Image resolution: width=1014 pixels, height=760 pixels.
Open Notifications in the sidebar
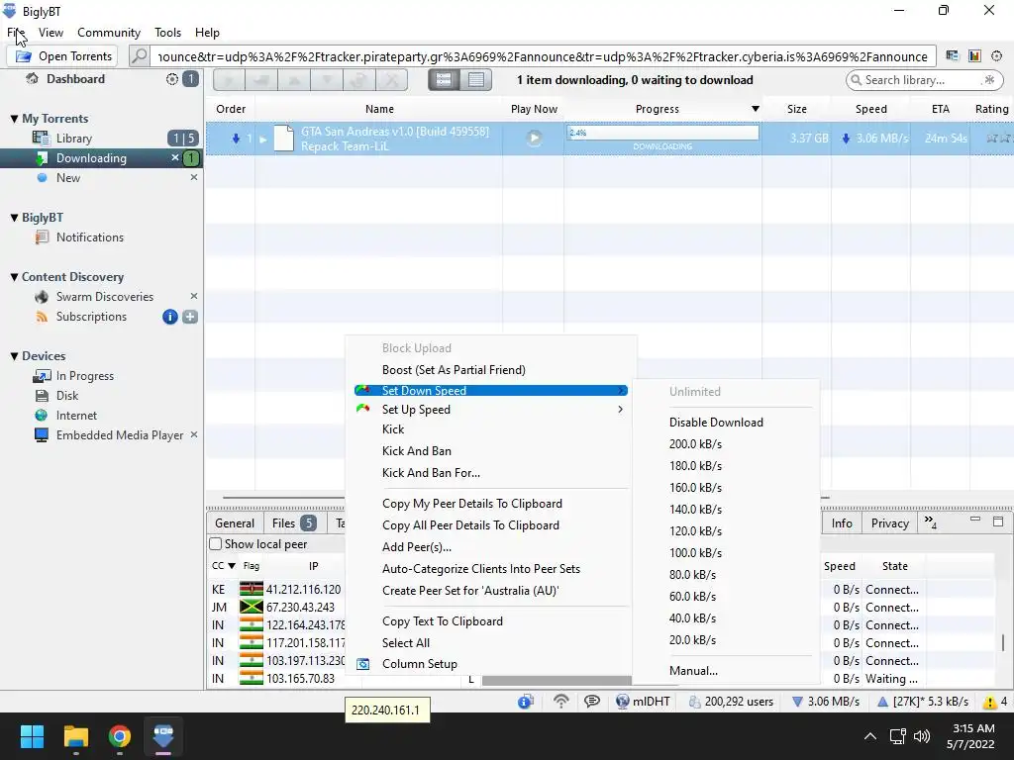(89, 237)
